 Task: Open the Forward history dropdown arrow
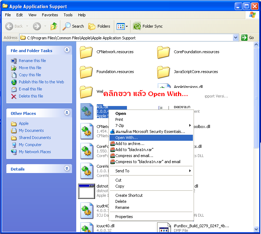(45, 26)
